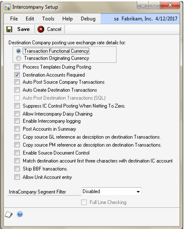The height and width of the screenshot is (229, 184).
Task: Open the File menu
Action: (14, 19)
